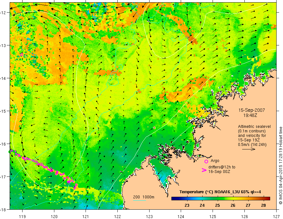The height and width of the screenshot is (219, 283).
Task: Click the 125 longitude axis label
Action: tap(213, 216)
